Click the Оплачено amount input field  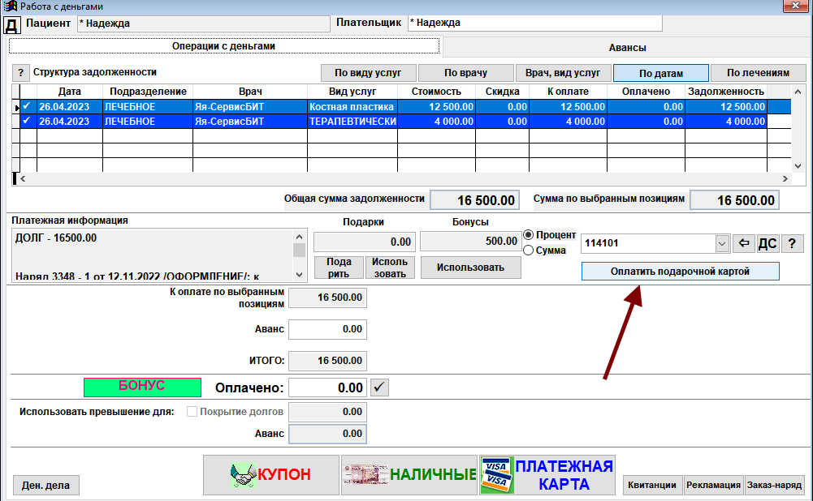(327, 388)
